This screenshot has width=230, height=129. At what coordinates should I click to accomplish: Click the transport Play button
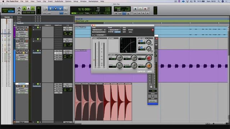[140, 9]
